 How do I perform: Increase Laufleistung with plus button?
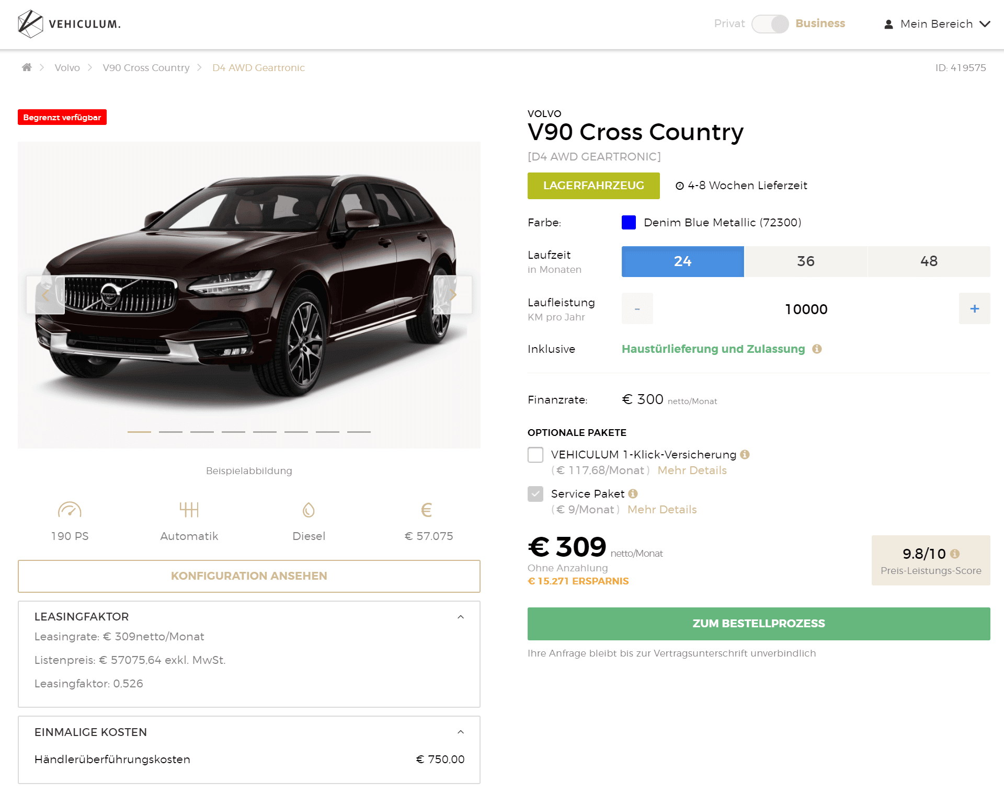975,308
